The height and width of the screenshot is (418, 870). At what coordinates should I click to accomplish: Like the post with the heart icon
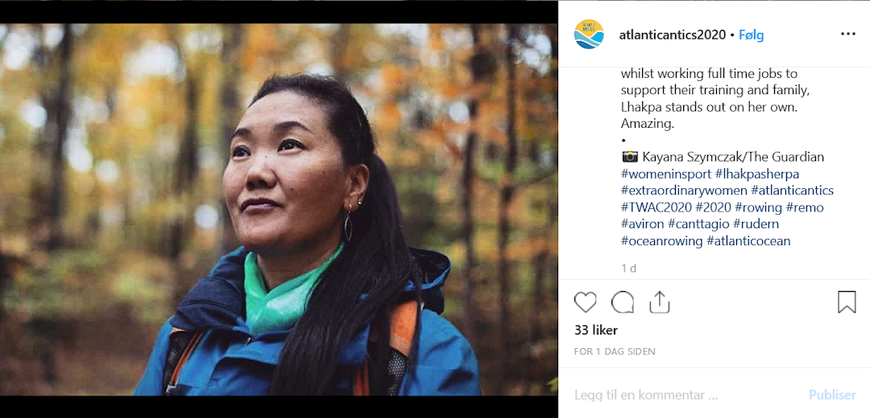pyautogui.click(x=586, y=302)
